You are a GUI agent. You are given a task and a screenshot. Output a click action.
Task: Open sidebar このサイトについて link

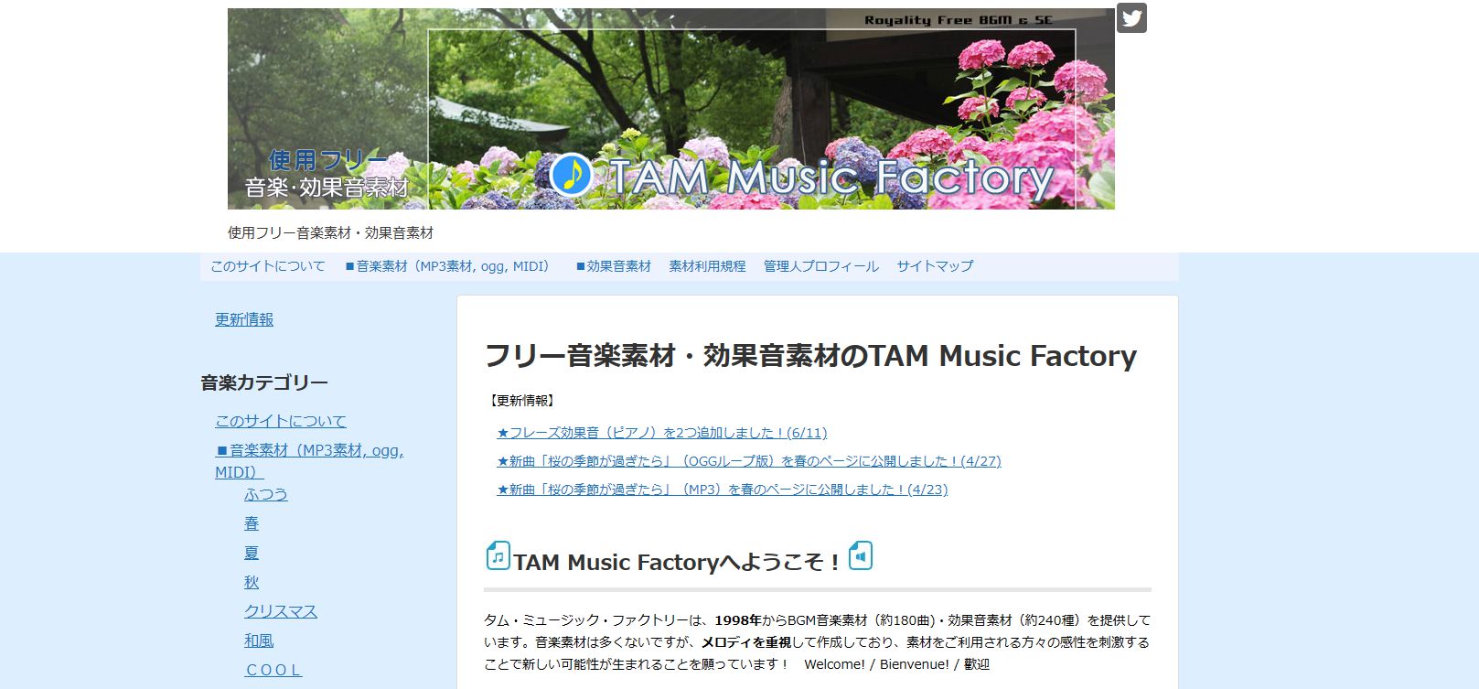click(281, 421)
